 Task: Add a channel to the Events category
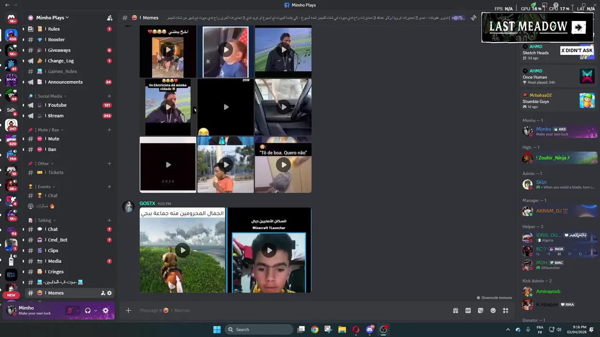coord(109,186)
